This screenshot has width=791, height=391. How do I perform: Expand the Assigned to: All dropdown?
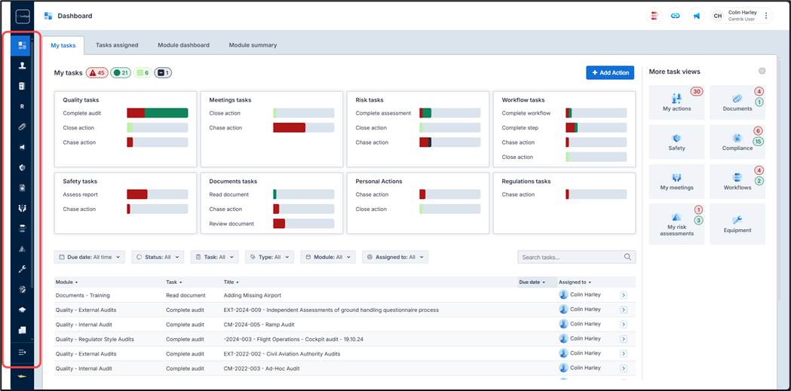pyautogui.click(x=394, y=257)
